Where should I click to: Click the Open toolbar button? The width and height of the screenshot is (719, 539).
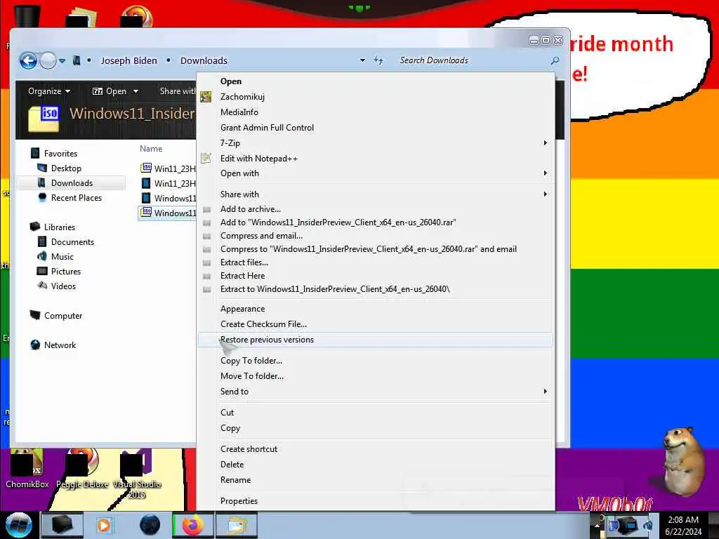pos(110,91)
